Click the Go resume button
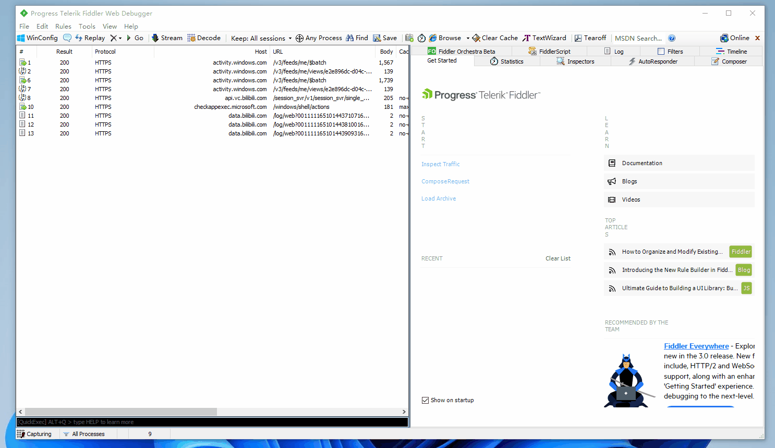 (x=135, y=38)
